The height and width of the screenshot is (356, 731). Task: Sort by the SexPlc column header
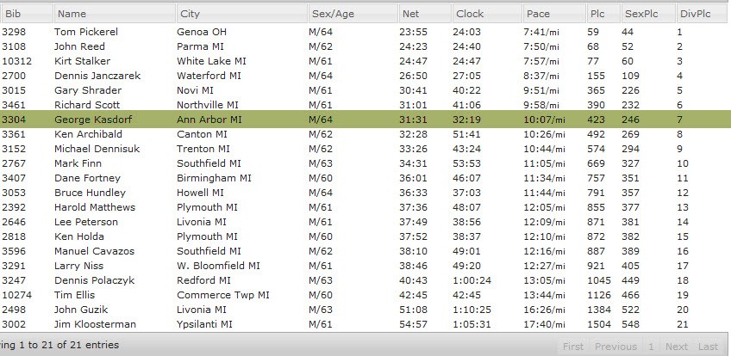click(x=647, y=14)
